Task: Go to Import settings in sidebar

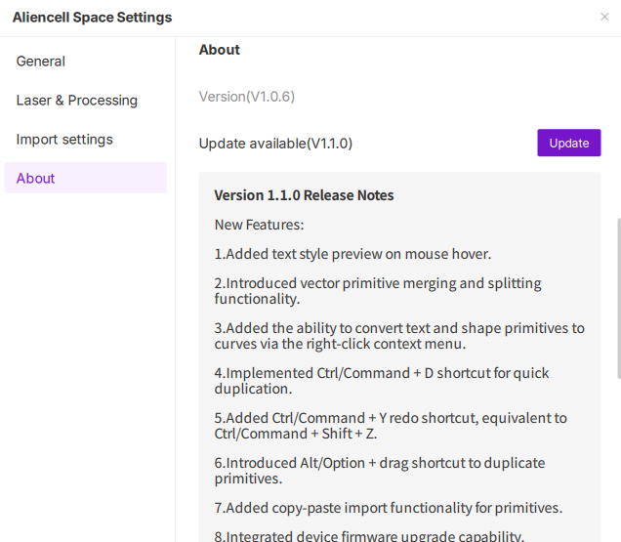Action: click(x=64, y=140)
